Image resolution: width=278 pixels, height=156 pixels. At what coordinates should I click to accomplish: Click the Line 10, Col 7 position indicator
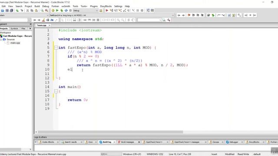tap(180, 154)
